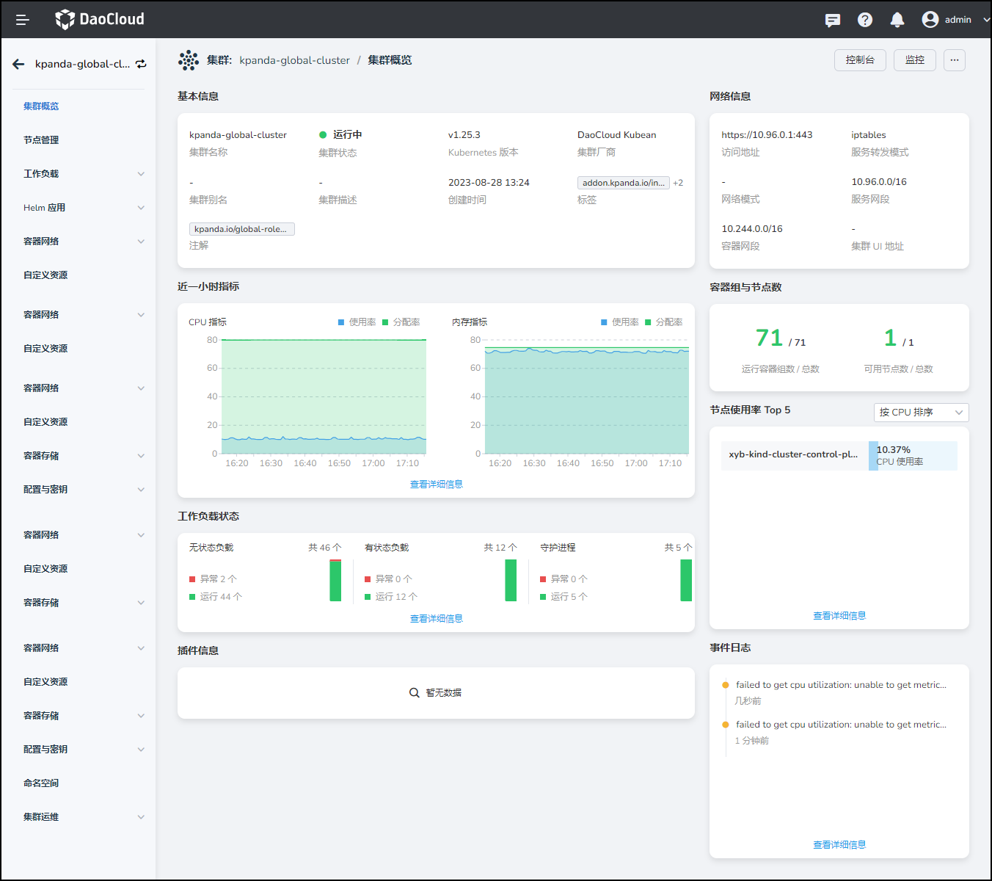Click 运行 5 个 under 守护进程
Viewport: 992px width, 881px height.
click(x=569, y=597)
